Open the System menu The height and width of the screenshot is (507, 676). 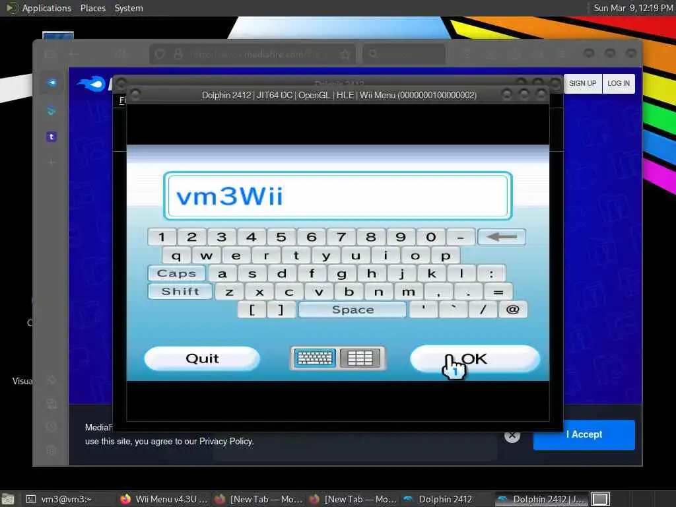tap(129, 8)
